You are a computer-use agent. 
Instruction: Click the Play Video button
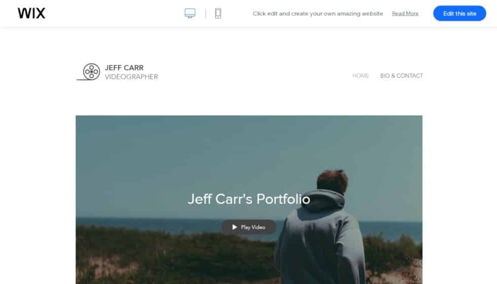249,227
